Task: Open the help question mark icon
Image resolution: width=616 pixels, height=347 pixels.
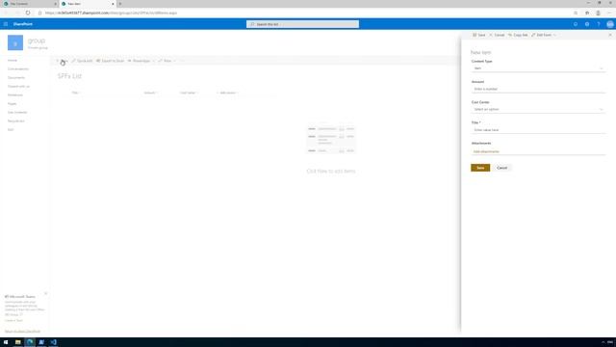Action: (x=599, y=24)
